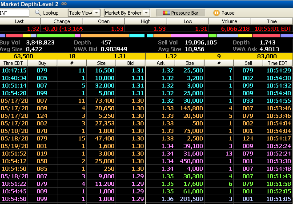This screenshot has width=293, height=204.
Task: Click the Pressure Bar color icon
Action: 166,13
